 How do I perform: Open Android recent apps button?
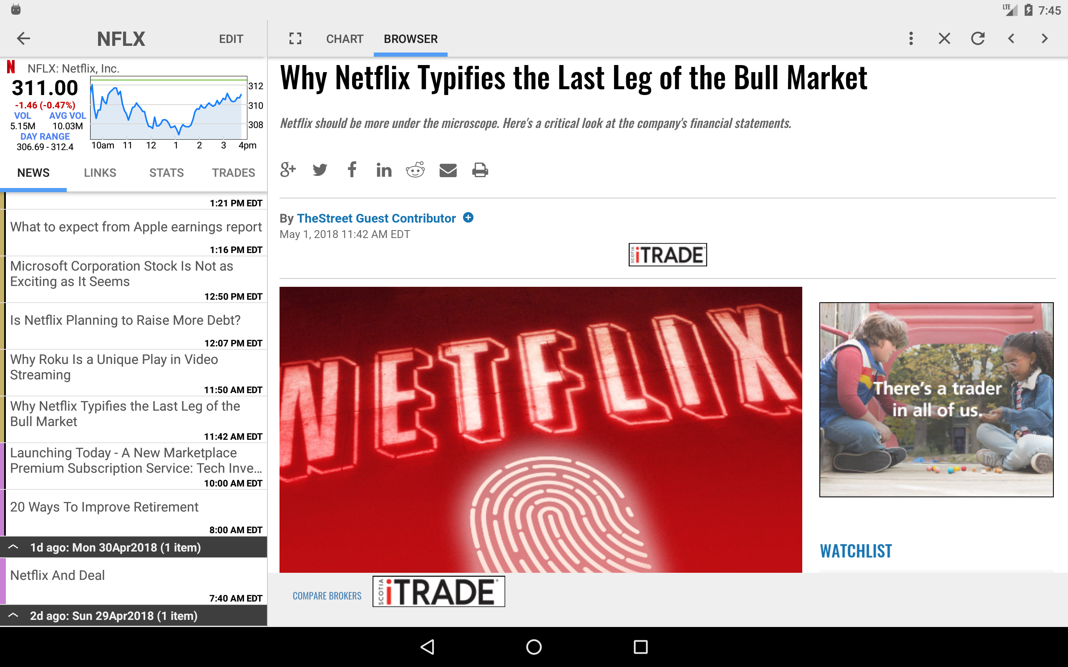click(x=640, y=647)
